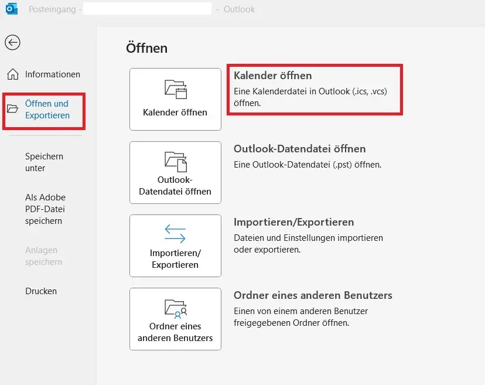
Task: Switch to the Informationen section
Action: pyautogui.click(x=52, y=74)
